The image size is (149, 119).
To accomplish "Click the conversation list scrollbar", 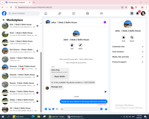I will click(41, 82).
